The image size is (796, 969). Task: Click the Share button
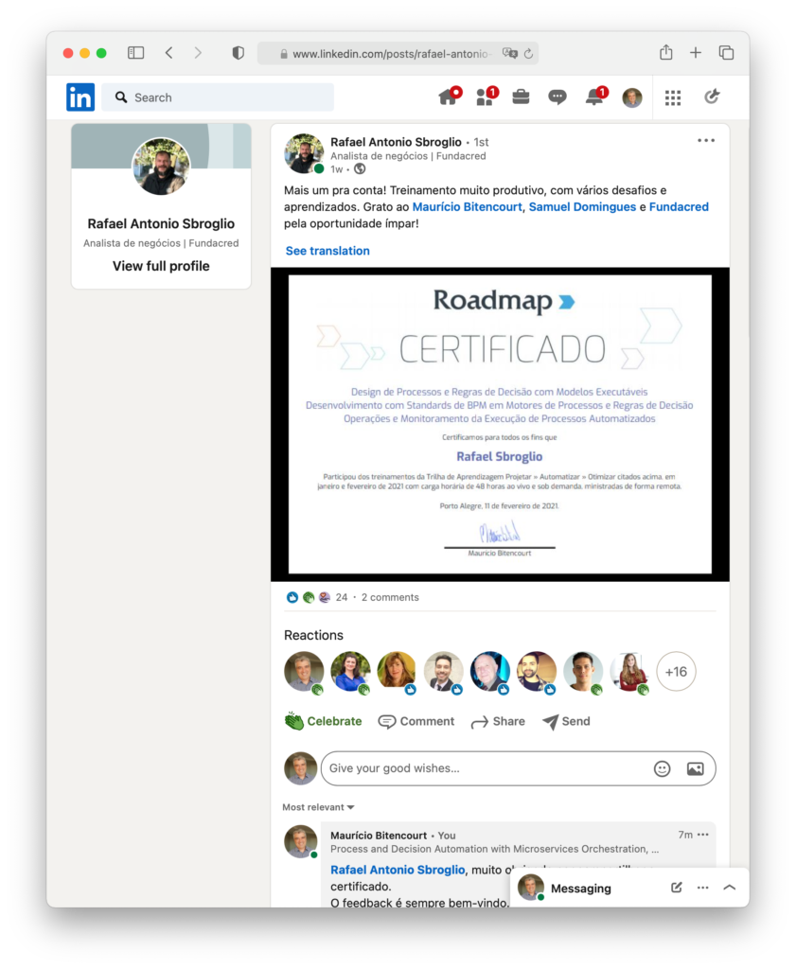click(x=498, y=722)
